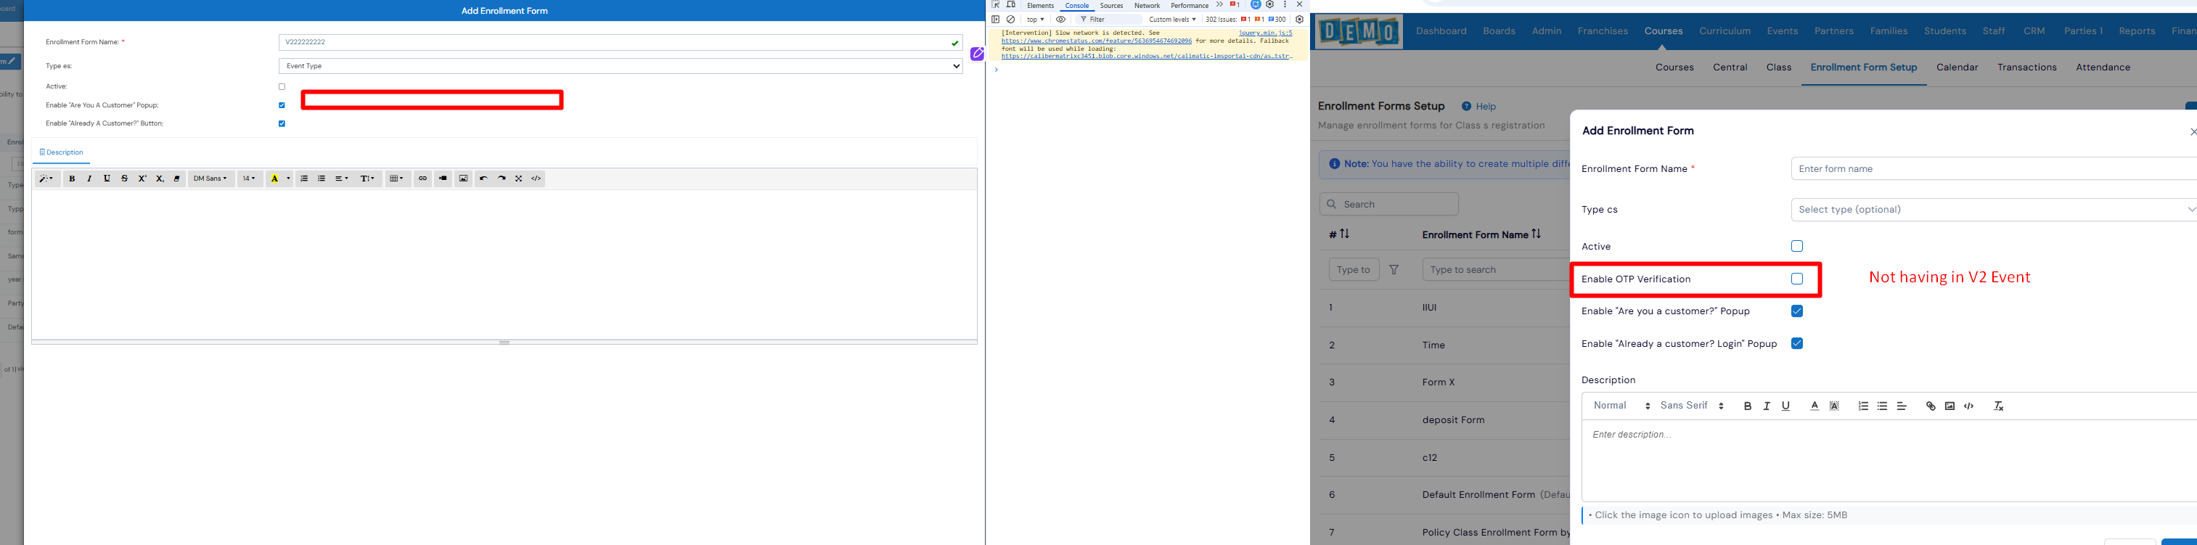Expand highlight color dropdown arrow

pos(288,179)
